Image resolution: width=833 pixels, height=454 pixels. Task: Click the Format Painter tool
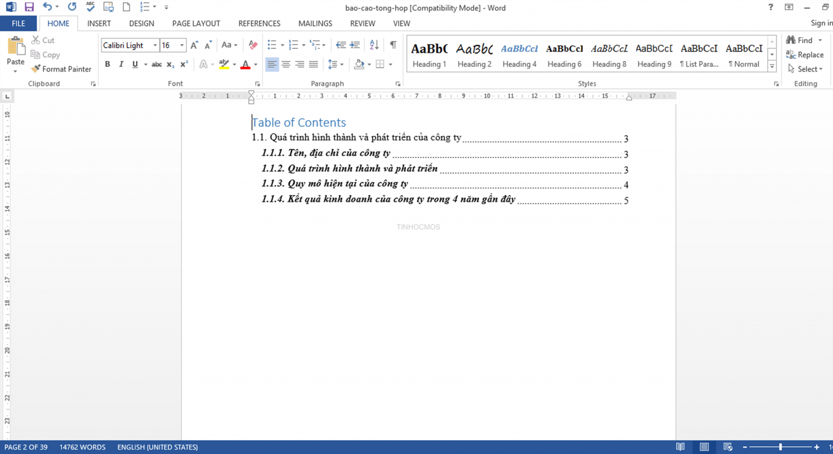point(61,69)
